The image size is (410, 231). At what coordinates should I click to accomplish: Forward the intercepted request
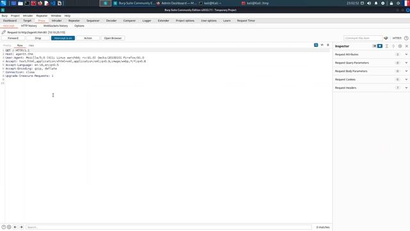(13, 38)
